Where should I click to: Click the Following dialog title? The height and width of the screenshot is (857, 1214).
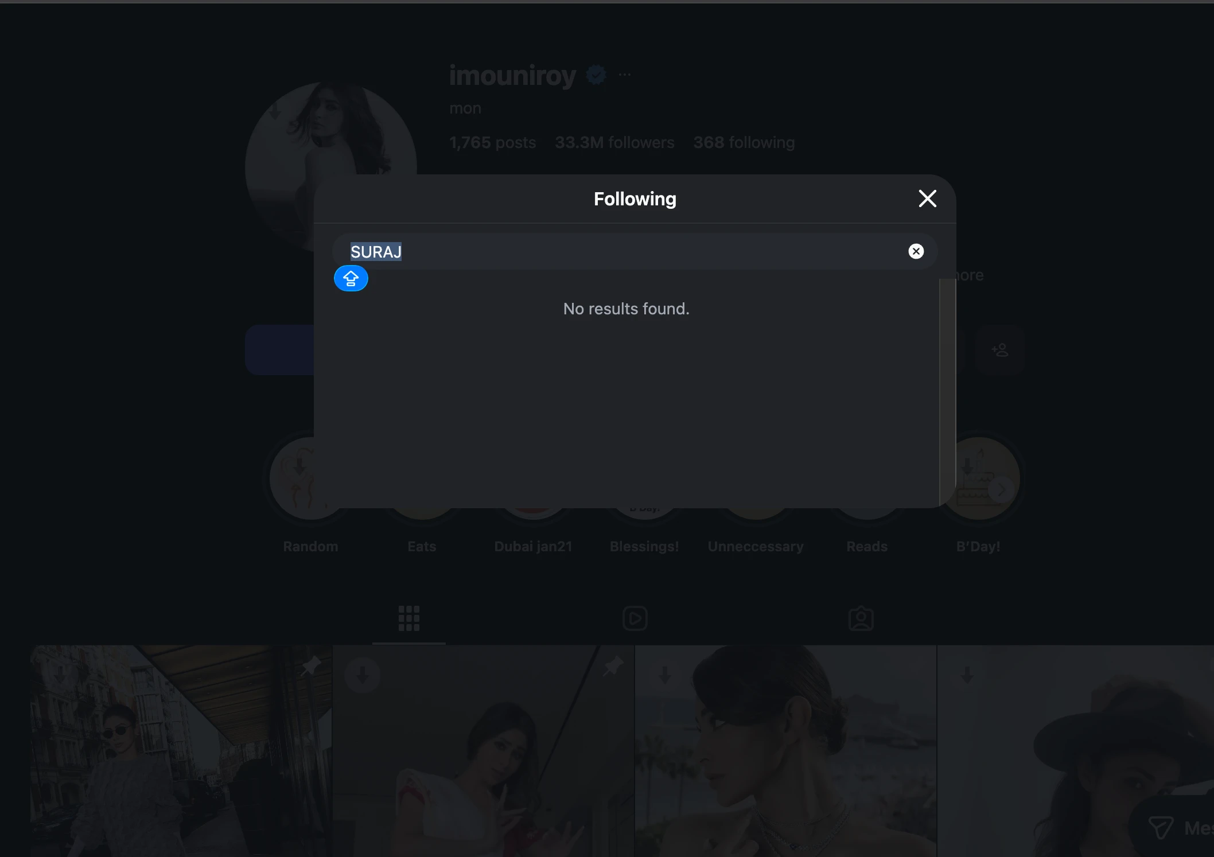(x=635, y=199)
